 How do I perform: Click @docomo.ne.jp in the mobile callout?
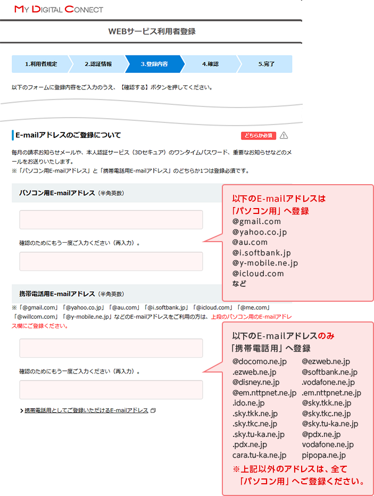tap(260, 361)
